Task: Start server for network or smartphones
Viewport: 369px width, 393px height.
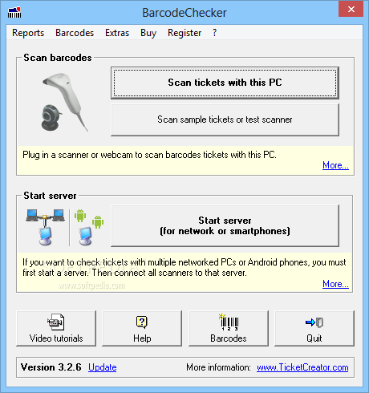Action: (225, 225)
